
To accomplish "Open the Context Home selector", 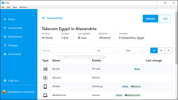I will pos(47,38).
